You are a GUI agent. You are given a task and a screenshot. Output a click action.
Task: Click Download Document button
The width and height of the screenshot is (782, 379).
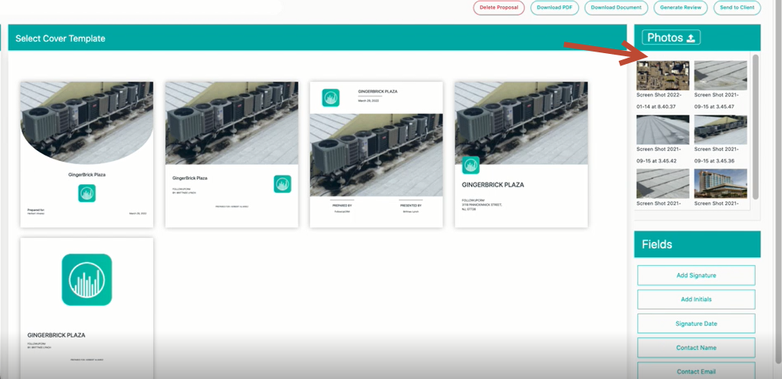click(x=616, y=8)
